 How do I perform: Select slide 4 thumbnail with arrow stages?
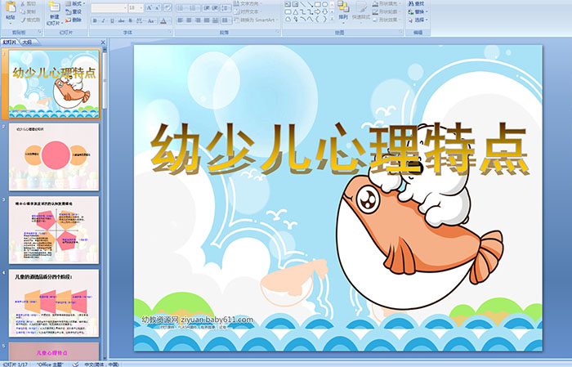click(x=54, y=303)
